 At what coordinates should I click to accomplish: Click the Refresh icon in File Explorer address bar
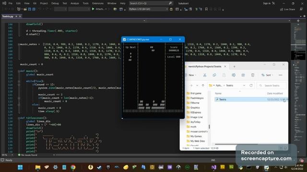tap(251, 86)
